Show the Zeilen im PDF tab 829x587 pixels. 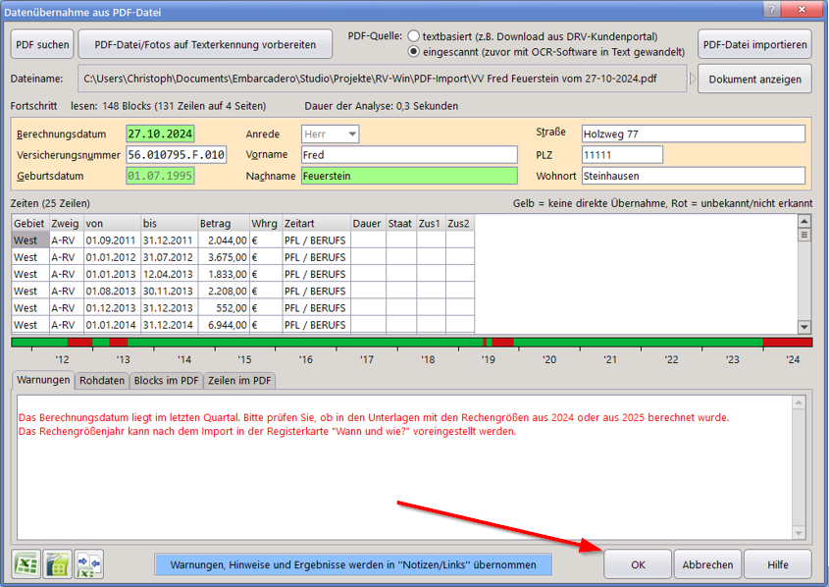point(239,381)
